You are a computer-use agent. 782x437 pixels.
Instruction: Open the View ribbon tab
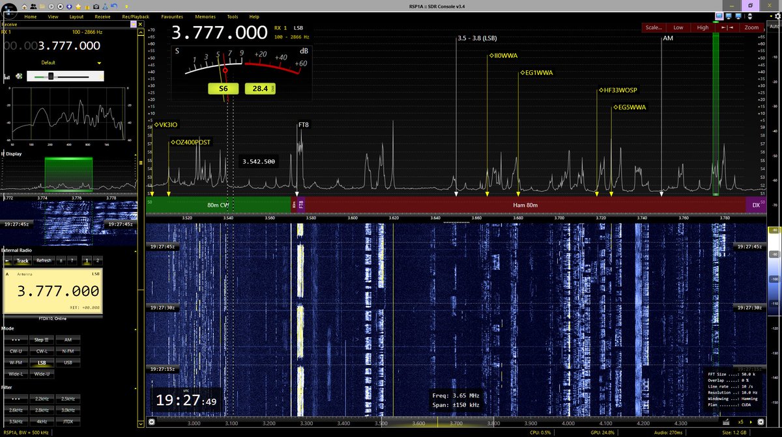(53, 16)
